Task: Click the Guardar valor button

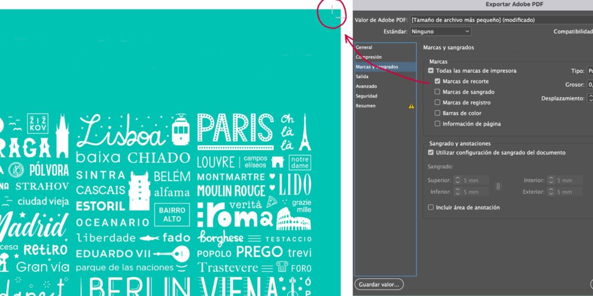Action: pyautogui.click(x=379, y=284)
